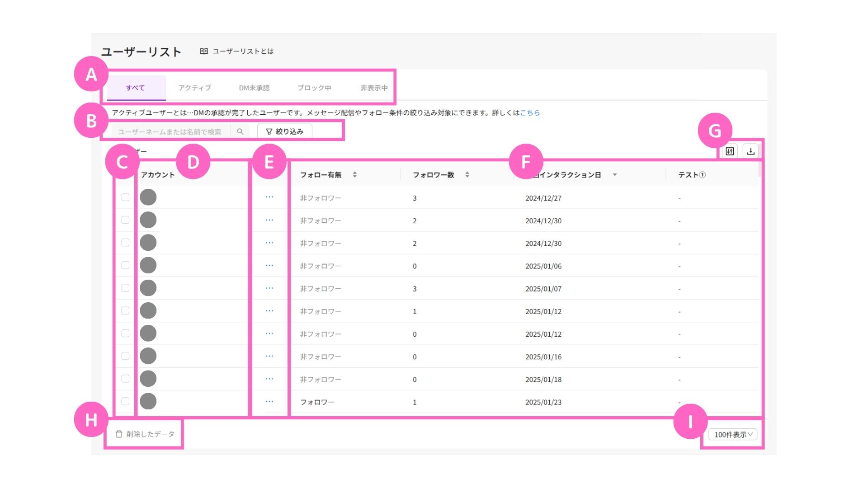Open the 100件表示 page size dropdown
868x488 pixels.
click(x=732, y=434)
